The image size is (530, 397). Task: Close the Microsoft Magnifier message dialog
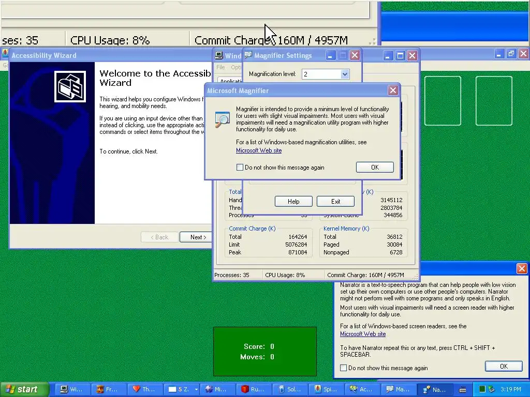pos(393,90)
